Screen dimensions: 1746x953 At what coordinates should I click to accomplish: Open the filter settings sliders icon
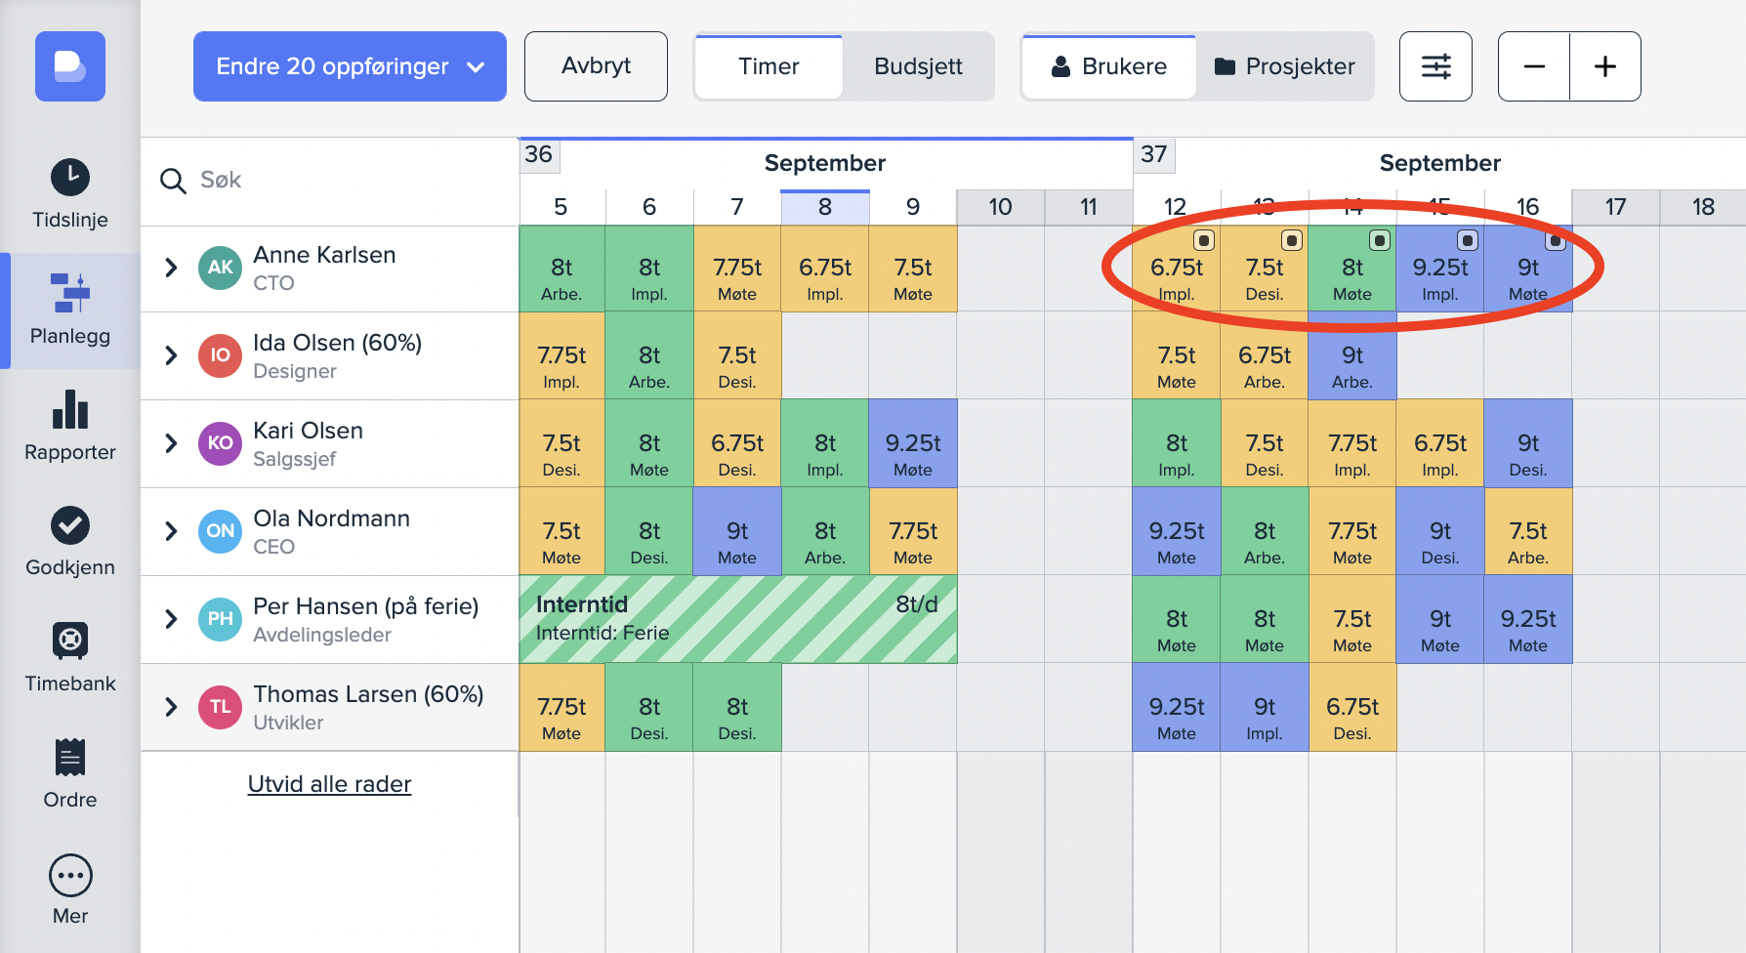(1435, 66)
